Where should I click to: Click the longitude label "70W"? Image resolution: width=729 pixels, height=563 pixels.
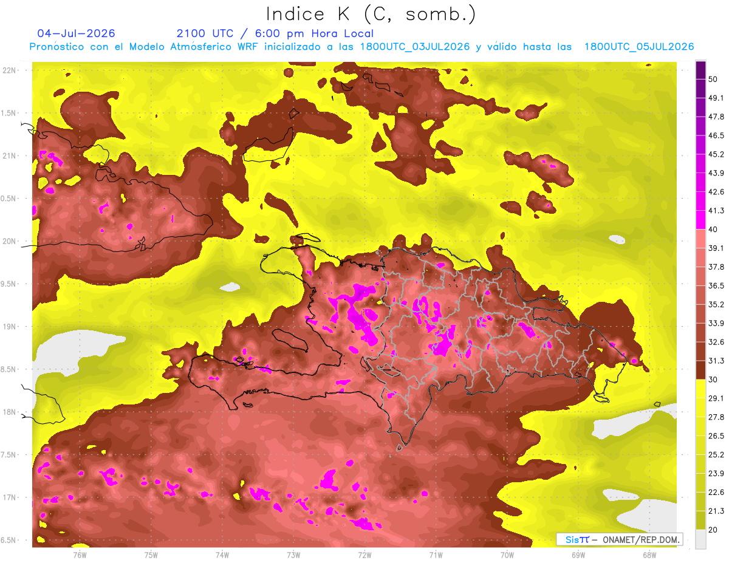tap(507, 554)
